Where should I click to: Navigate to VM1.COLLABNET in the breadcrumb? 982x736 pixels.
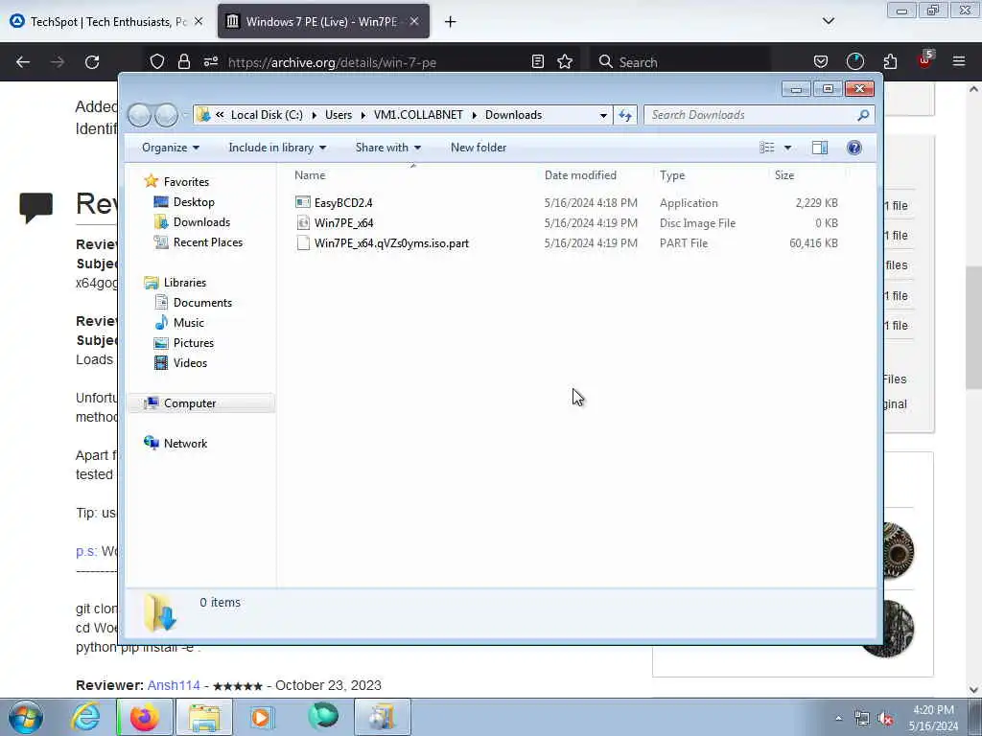[418, 115]
